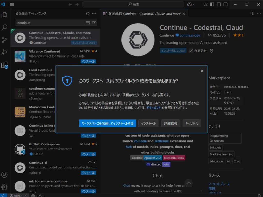Screen dimensions: 263x197
Task: Open the hub link in readme
Action: pyautogui.click(x=129, y=147)
